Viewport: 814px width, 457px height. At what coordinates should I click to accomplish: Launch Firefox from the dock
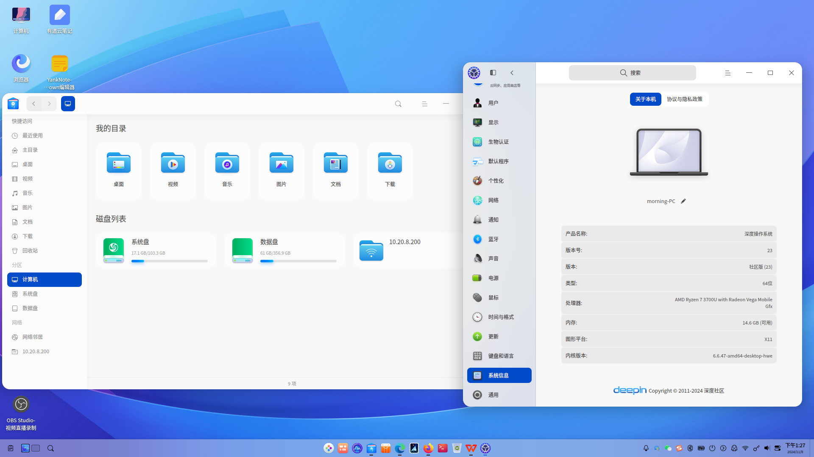pos(428,448)
